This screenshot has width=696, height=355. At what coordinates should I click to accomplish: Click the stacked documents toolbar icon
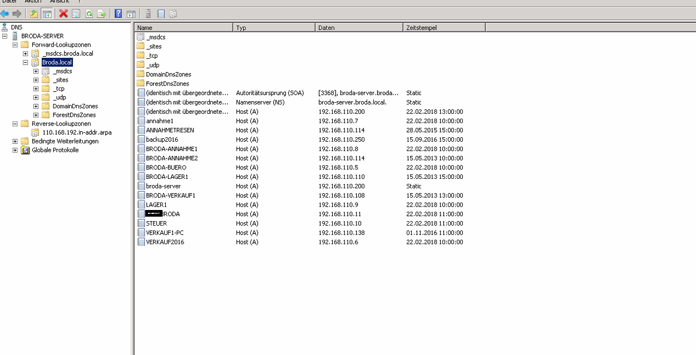(173, 13)
